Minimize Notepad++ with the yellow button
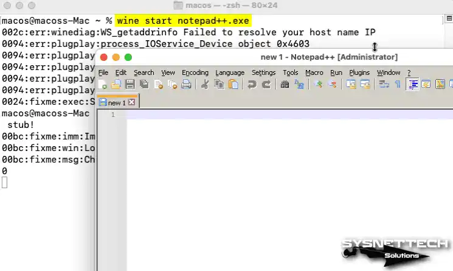Image resolution: width=453 pixels, height=271 pixels. [x=116, y=57]
